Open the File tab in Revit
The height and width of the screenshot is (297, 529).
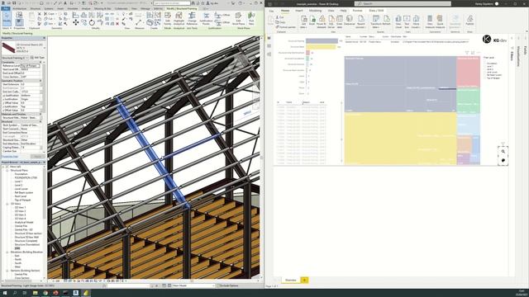6,9
